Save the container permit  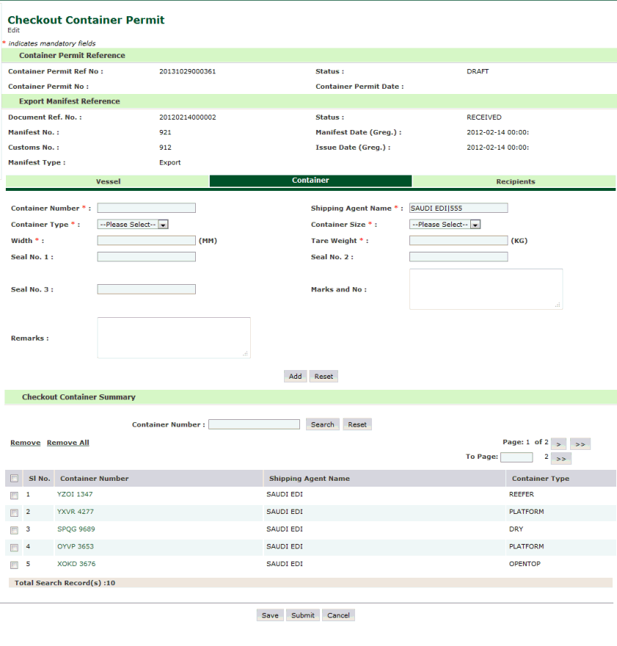point(270,615)
